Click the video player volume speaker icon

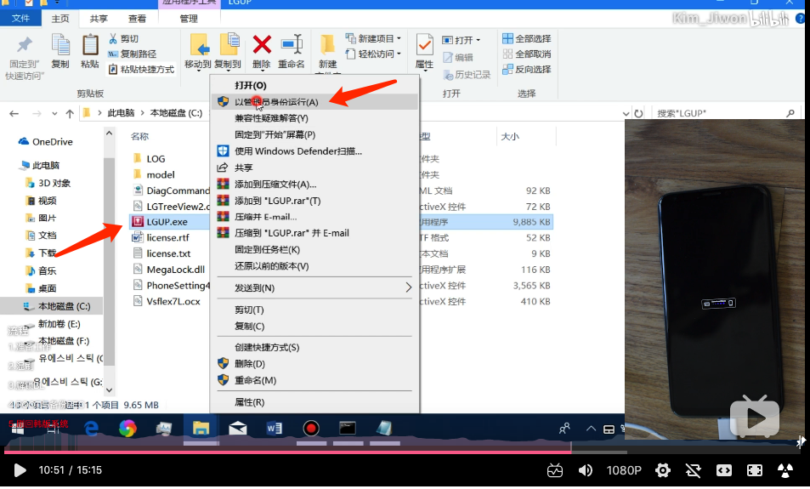point(586,470)
